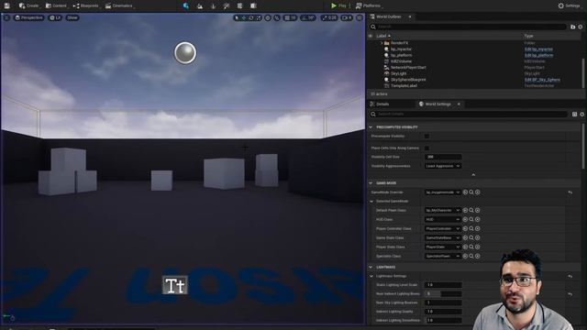Choose the viewport rotate tool
This screenshot has height=330, width=587.
point(251,17)
